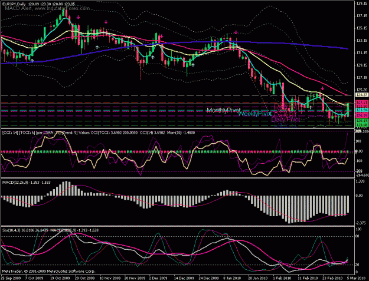Click the 7 Oct 2009 date label
The width and height of the screenshot is (369, 281).
[x=34, y=278]
